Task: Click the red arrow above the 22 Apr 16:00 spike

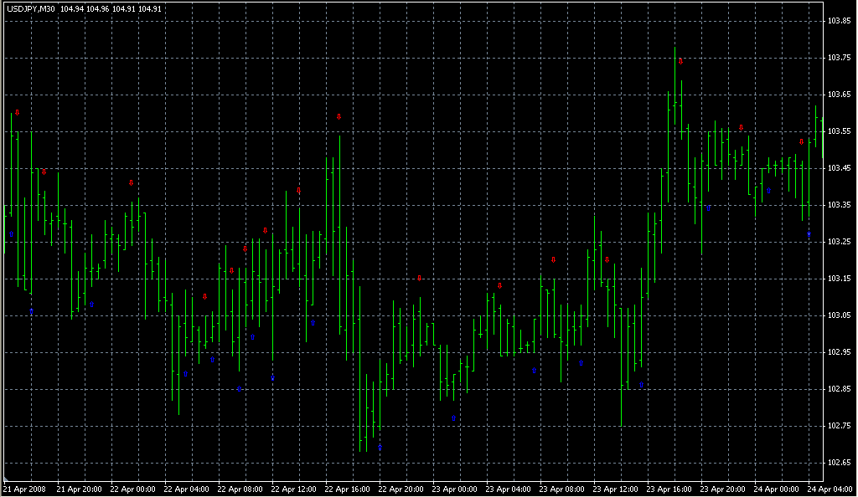Action: 339,117
